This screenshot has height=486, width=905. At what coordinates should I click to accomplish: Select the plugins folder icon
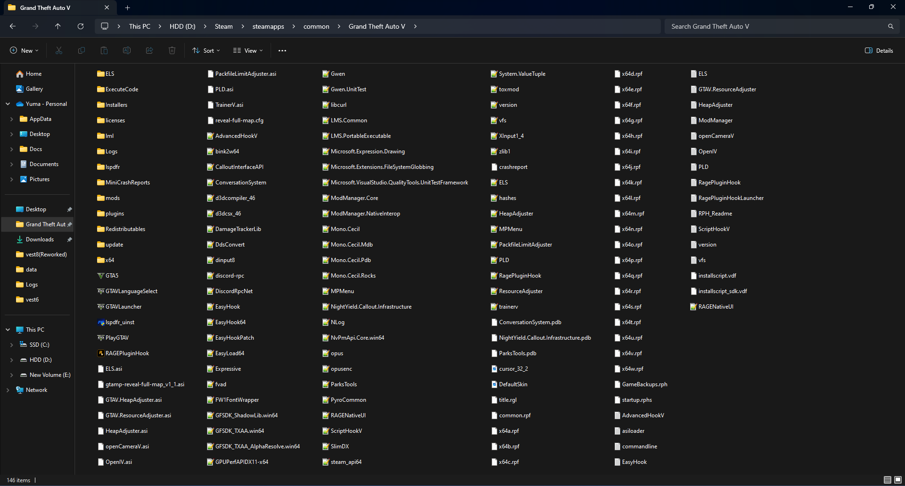pyautogui.click(x=100, y=214)
